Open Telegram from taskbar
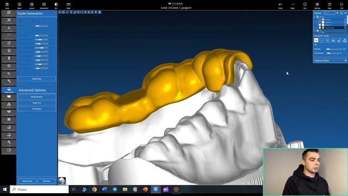The height and width of the screenshot is (196, 348). [x=115, y=189]
